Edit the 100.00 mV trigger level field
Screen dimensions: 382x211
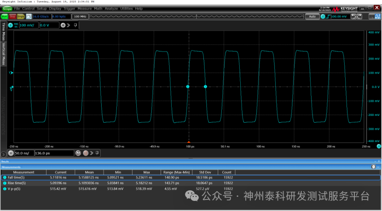(340, 16)
